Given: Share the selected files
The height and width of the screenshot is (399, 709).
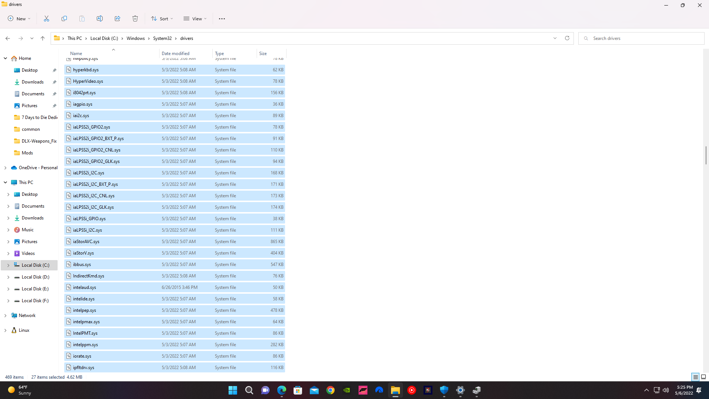Looking at the screenshot, I should click(117, 18).
